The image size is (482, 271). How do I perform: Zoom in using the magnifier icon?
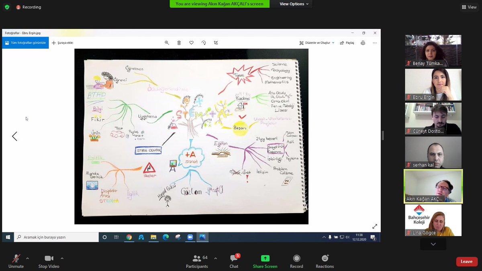point(167,43)
